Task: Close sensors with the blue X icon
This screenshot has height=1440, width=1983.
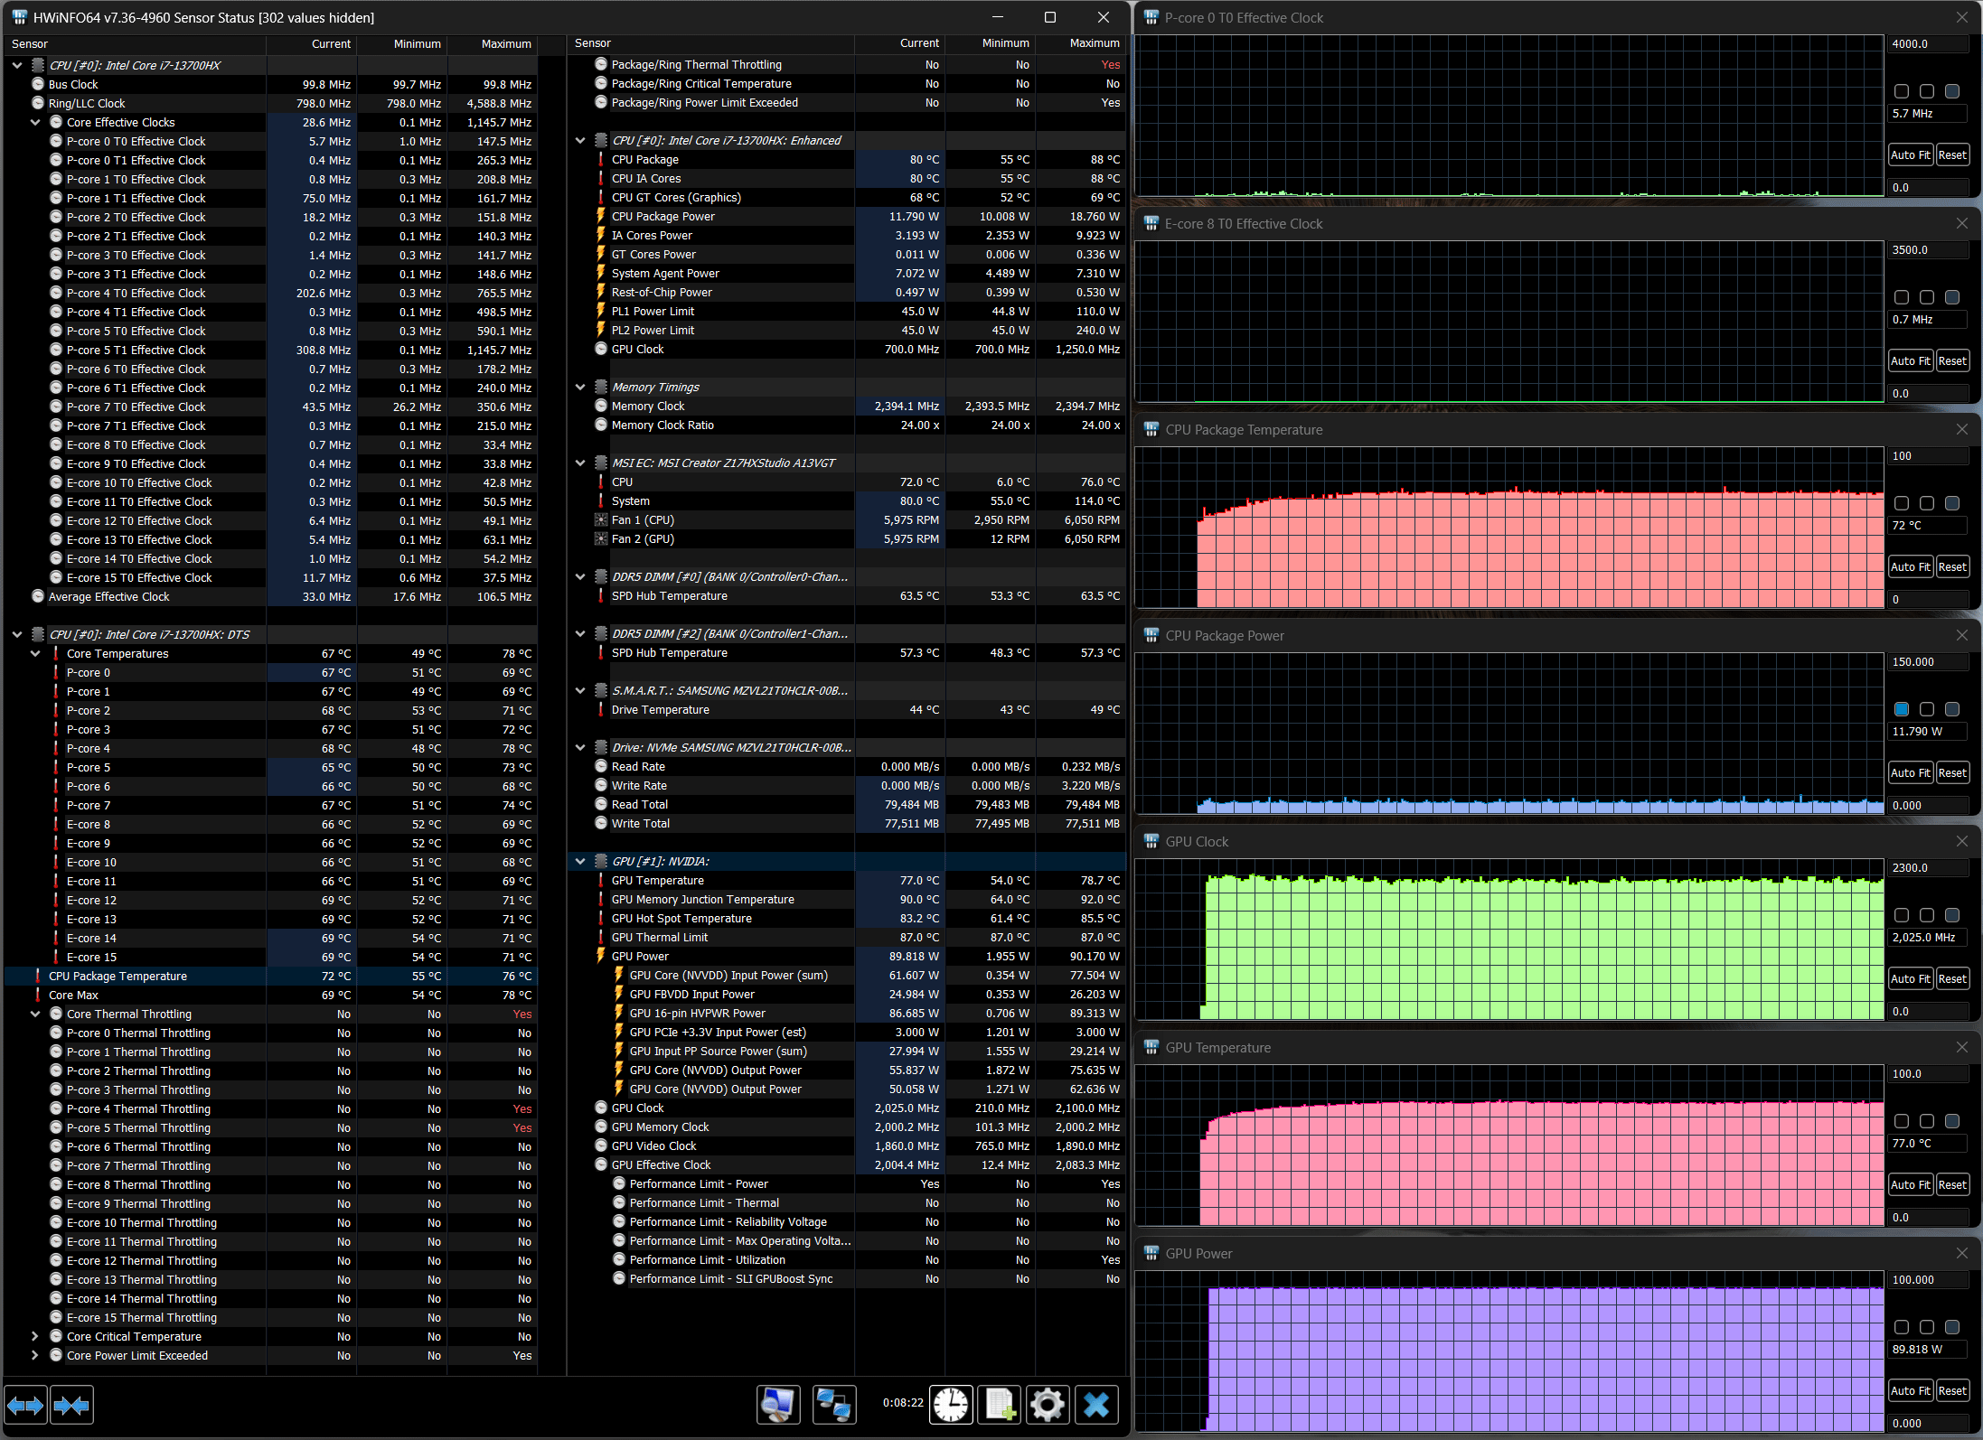Action: point(1096,1405)
